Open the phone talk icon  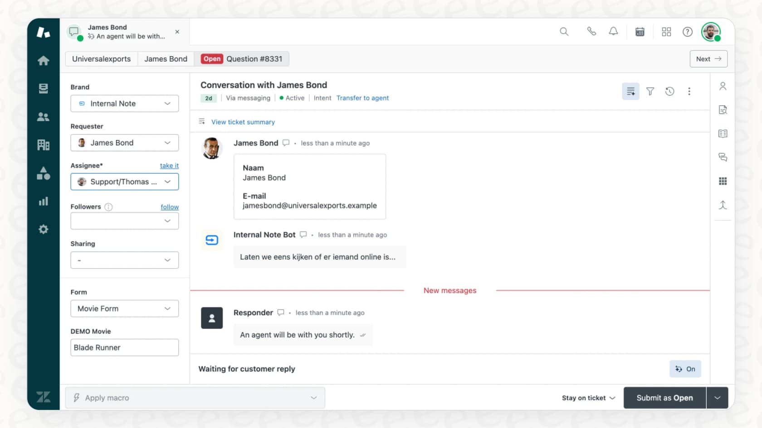pos(591,31)
